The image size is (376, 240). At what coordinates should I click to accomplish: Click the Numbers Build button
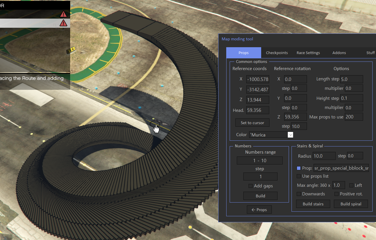coord(260,196)
